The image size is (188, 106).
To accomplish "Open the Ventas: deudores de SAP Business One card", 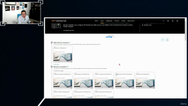I will [83, 80].
